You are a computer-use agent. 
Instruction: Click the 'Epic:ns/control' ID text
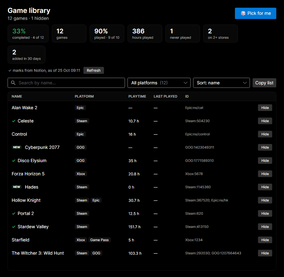[x=197, y=134]
